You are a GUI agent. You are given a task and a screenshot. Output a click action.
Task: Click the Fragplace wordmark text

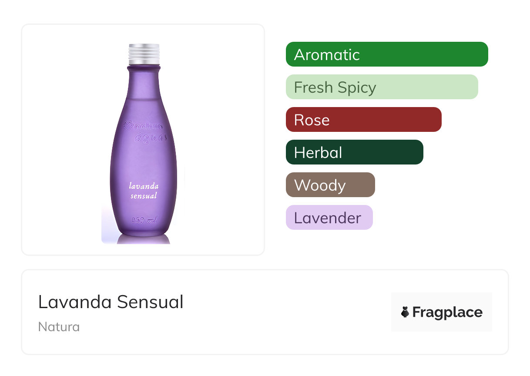447,312
